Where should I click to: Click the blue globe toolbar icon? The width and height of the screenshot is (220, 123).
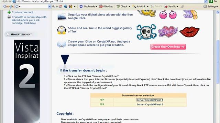(x=65, y=6)
